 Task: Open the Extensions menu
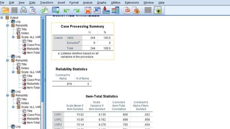point(132,3)
